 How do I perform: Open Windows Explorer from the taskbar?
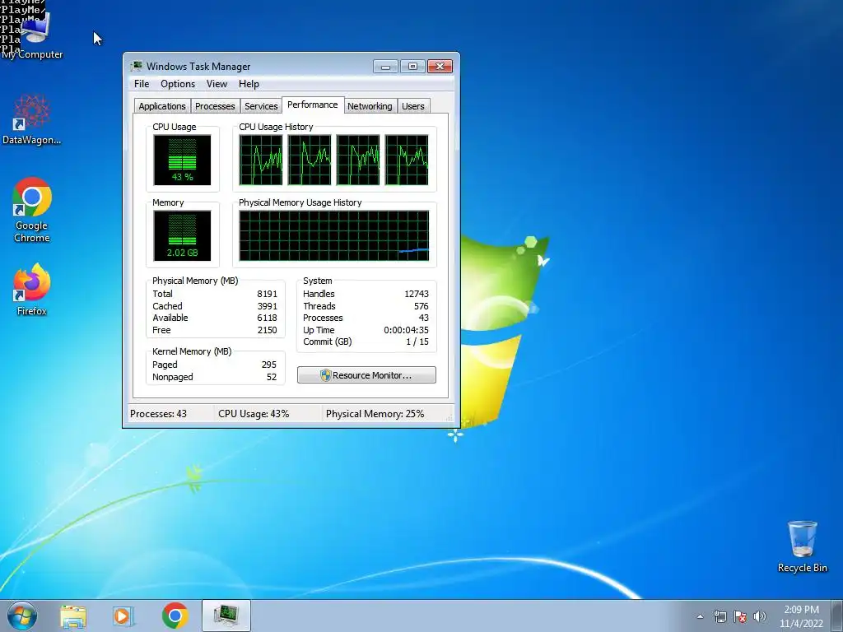pyautogui.click(x=73, y=616)
